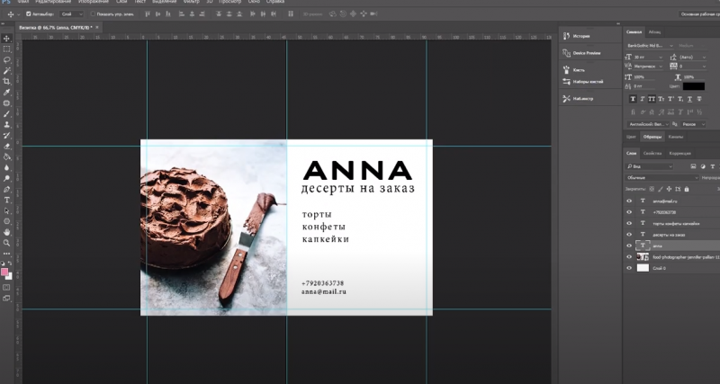Open the Обычные blend mode dropdown
Screen dimensions: 720x384
[x=661, y=178]
